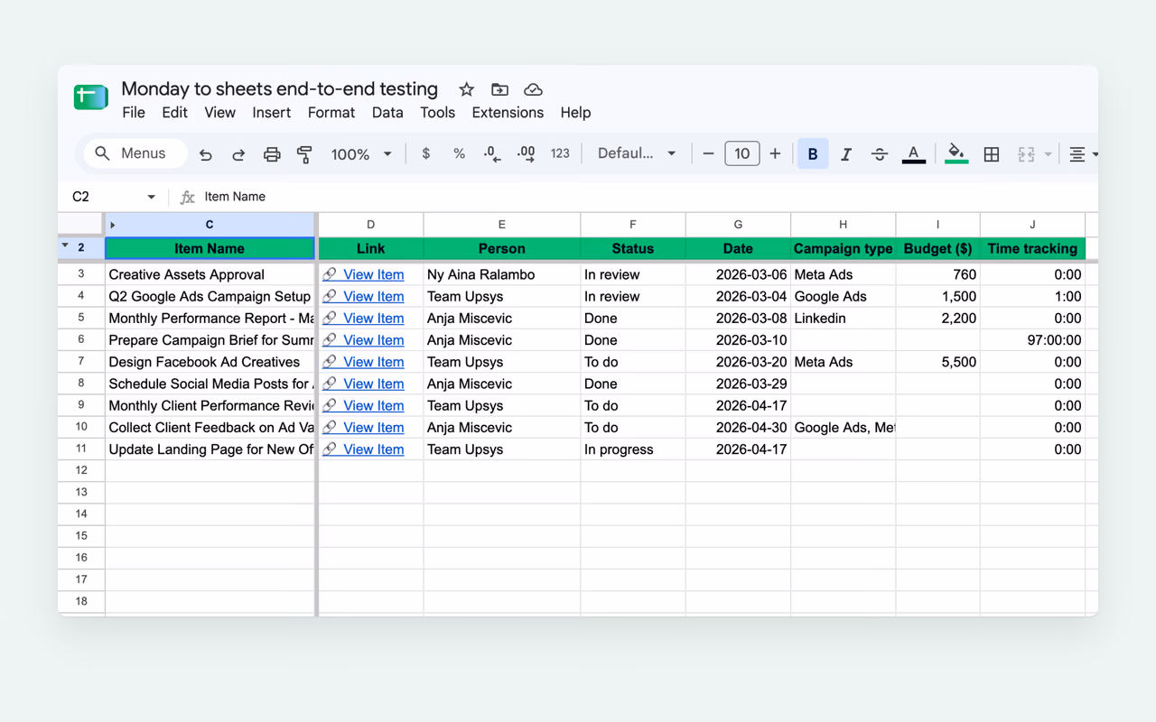The image size is (1156, 722).
Task: Open the borders tool
Action: click(991, 154)
